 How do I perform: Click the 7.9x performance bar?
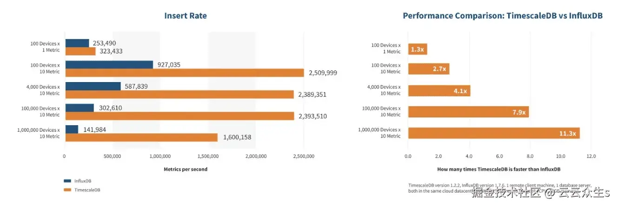click(468, 112)
